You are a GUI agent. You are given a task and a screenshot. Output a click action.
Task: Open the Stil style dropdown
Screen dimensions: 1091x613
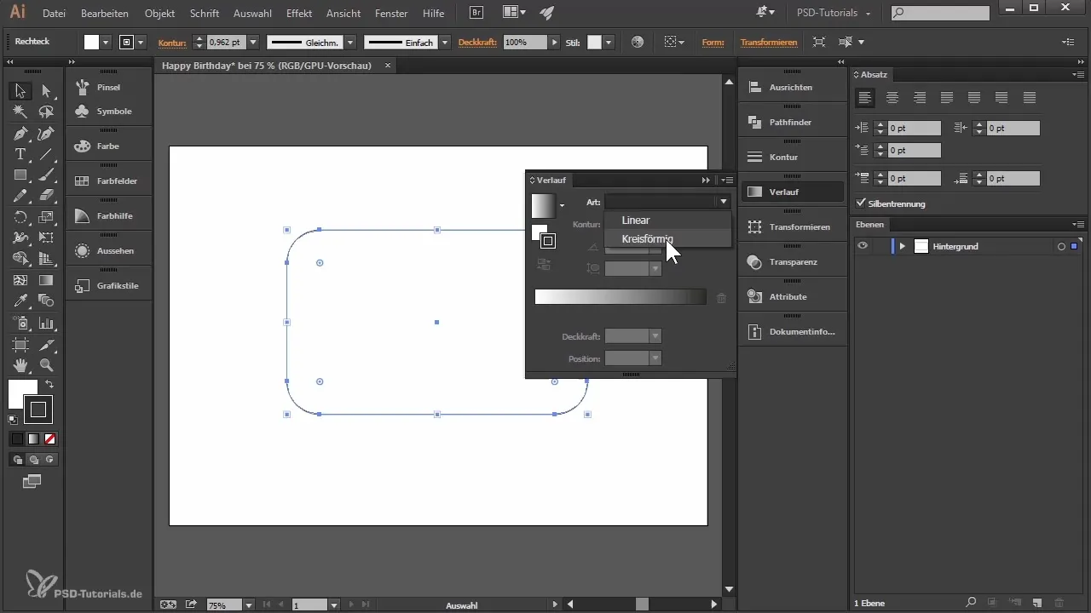pos(609,42)
